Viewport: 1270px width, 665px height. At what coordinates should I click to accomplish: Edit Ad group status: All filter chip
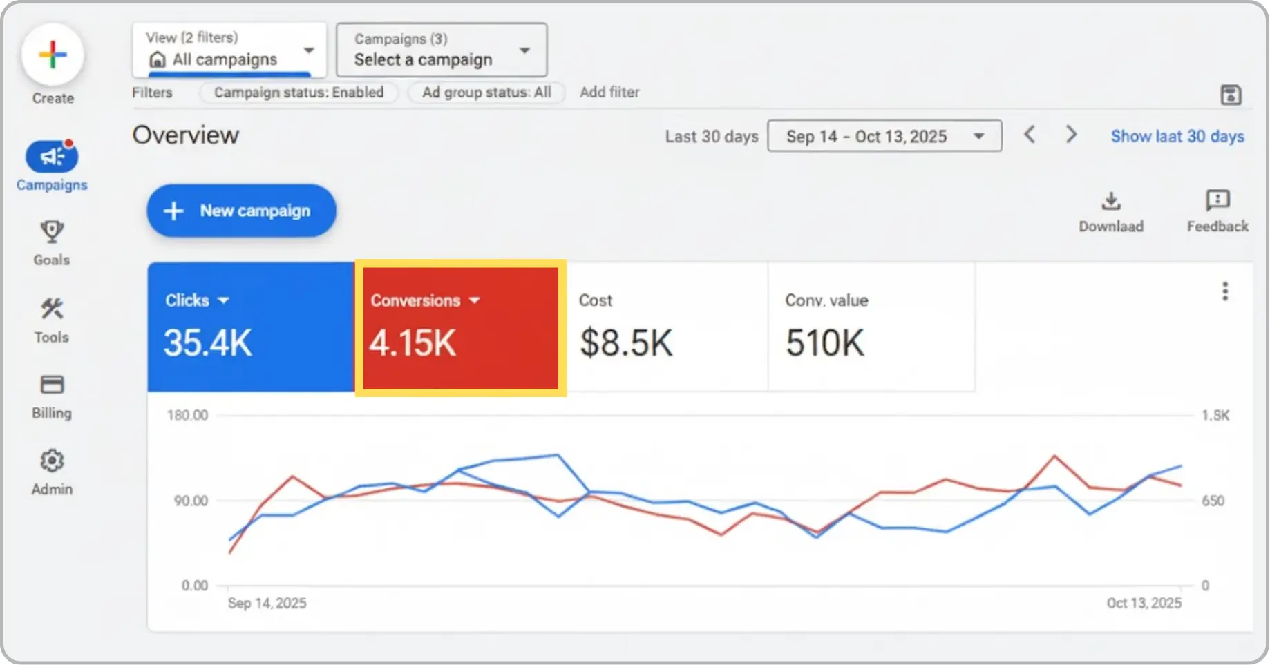point(486,93)
